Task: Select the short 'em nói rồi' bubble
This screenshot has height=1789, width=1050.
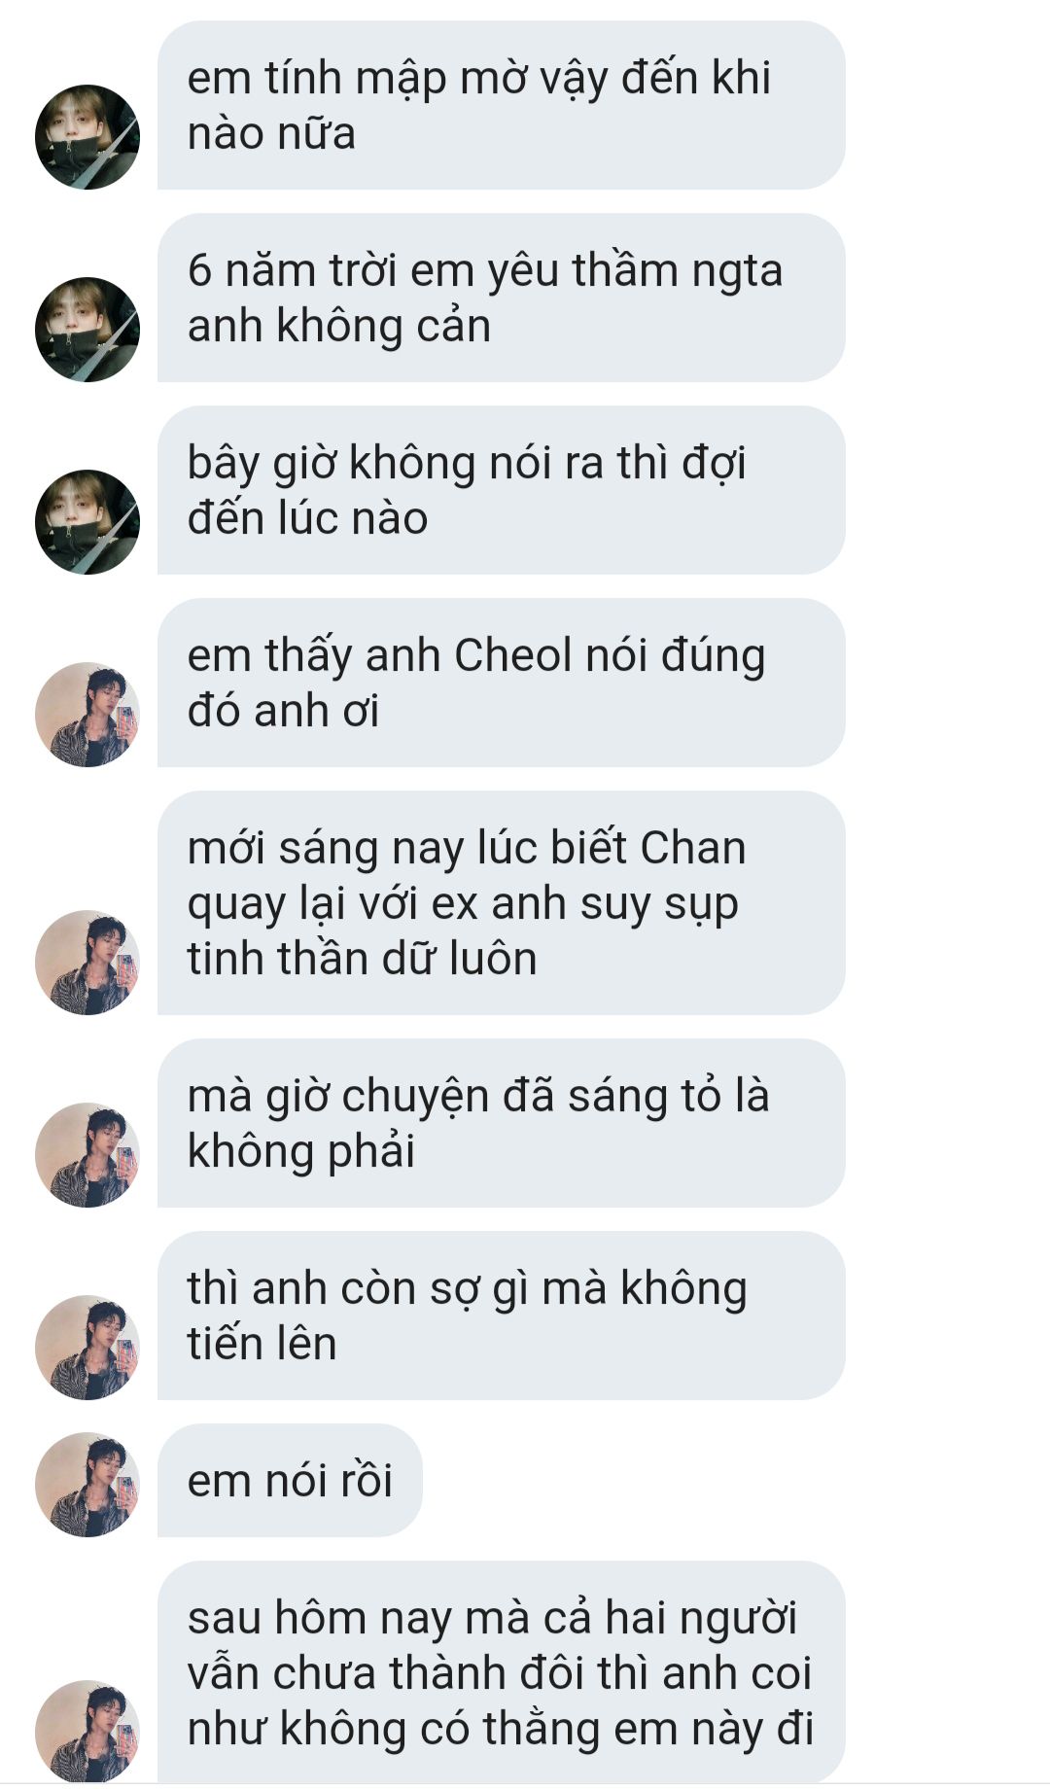Action: pyautogui.click(x=290, y=1481)
